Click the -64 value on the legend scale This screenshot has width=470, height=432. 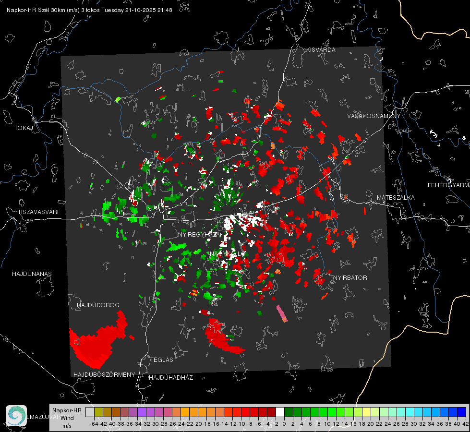94,424
